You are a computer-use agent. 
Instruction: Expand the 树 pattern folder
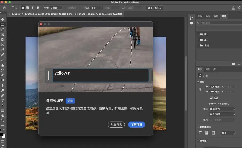[x=198, y=34]
